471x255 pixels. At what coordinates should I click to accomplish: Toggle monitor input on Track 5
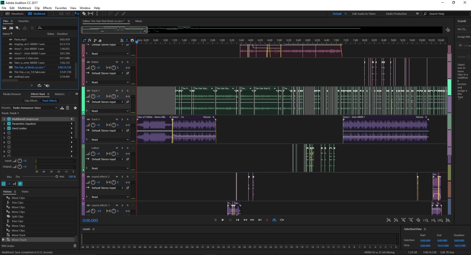(128, 125)
